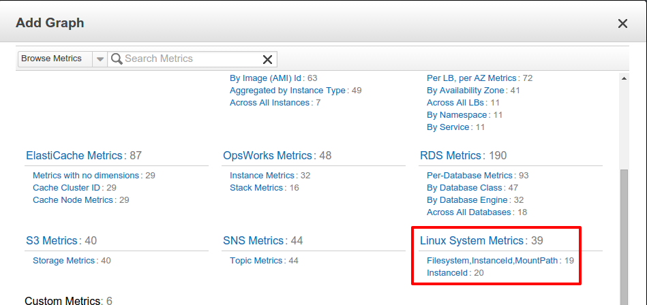
Task: Select Metrics with no dimensions
Action: click(86, 176)
